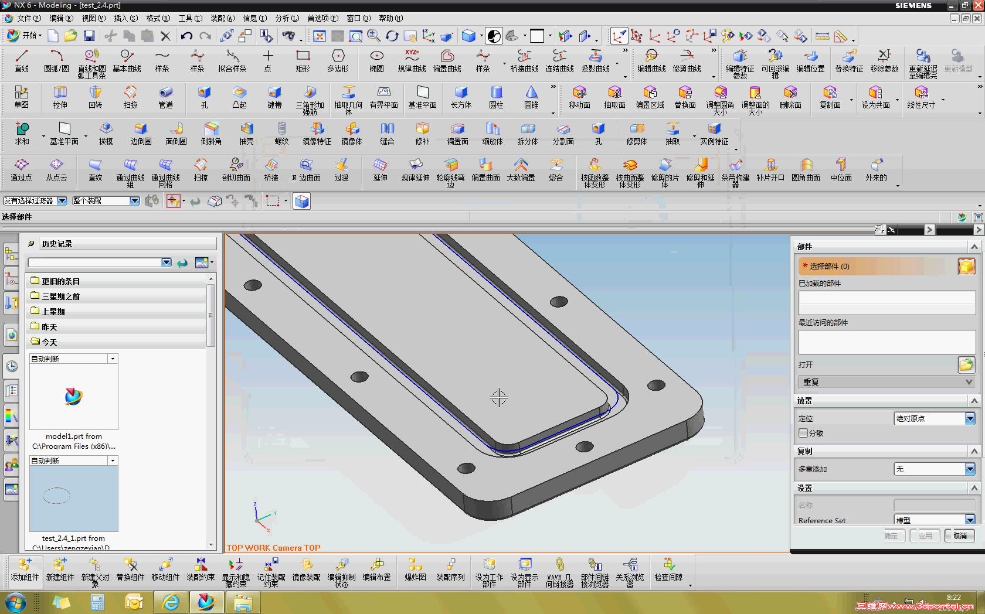Collapse the 复制 section
The image size is (985, 614).
(974, 451)
